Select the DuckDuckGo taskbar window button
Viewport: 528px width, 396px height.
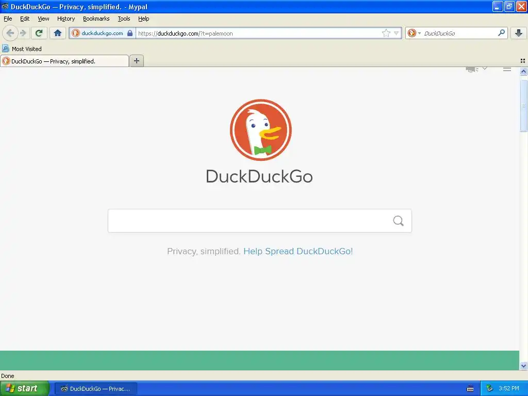coord(96,389)
